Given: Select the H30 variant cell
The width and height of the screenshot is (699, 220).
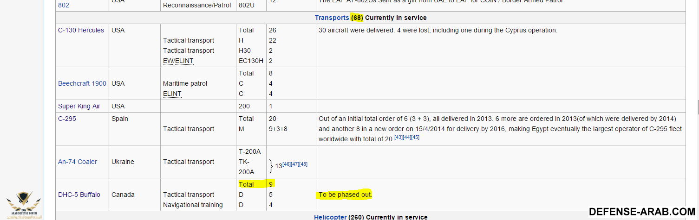Looking at the screenshot, I should [245, 50].
